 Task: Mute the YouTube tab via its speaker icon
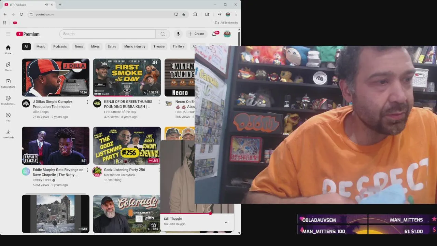tap(46, 4)
